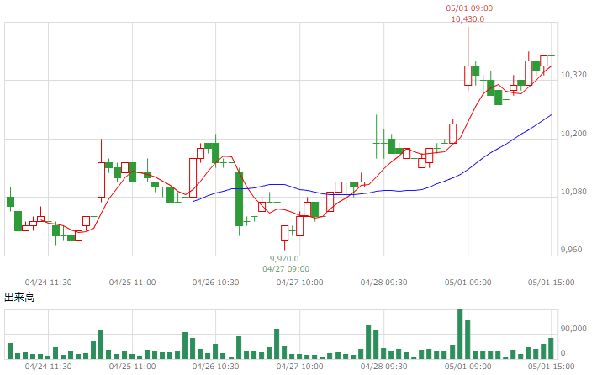Viewport: 597px width, 375px height.
Task: Click the 90,000 volume axis label
Action: pos(573,328)
